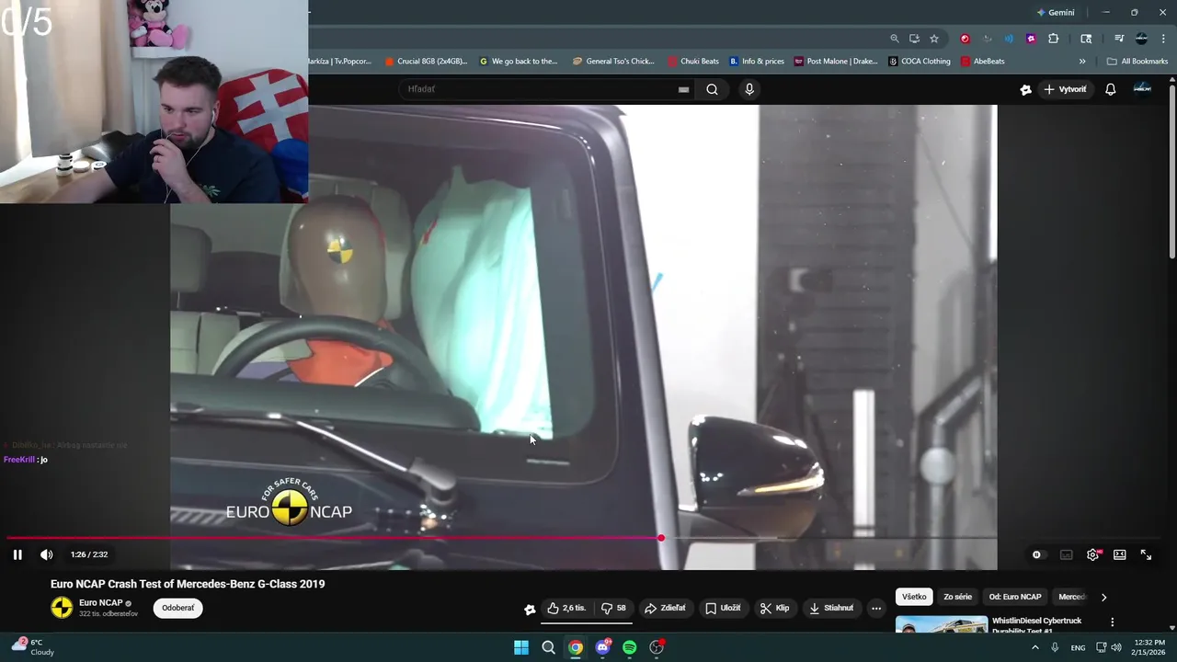Open Gemini in Chrome title bar
1177x662 pixels.
pos(1056,13)
